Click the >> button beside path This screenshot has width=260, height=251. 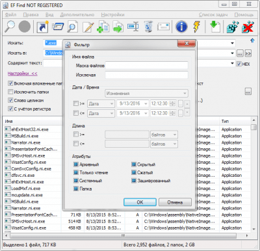248,53
